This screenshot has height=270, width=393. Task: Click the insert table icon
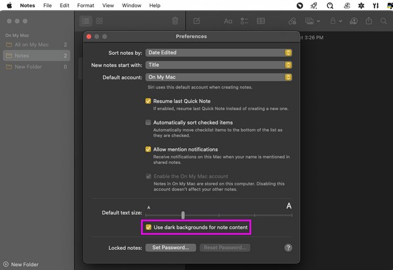click(x=261, y=21)
